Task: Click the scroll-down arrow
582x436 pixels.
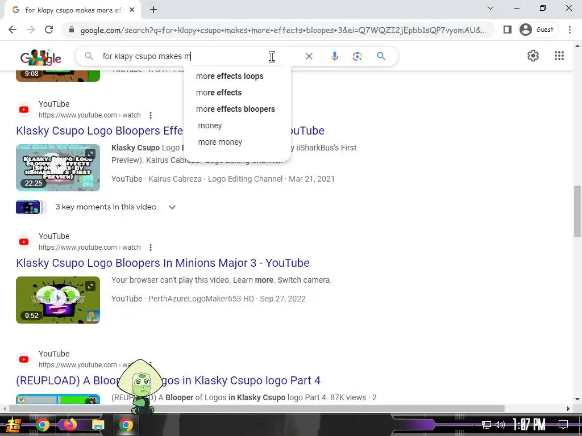Action: pos(577,399)
